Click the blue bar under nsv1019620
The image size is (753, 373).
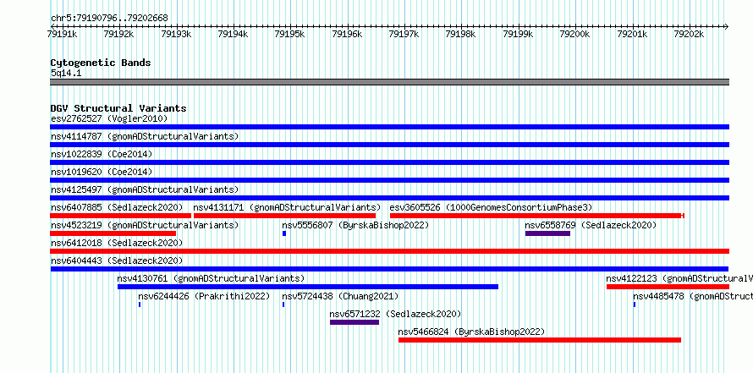[389, 180]
